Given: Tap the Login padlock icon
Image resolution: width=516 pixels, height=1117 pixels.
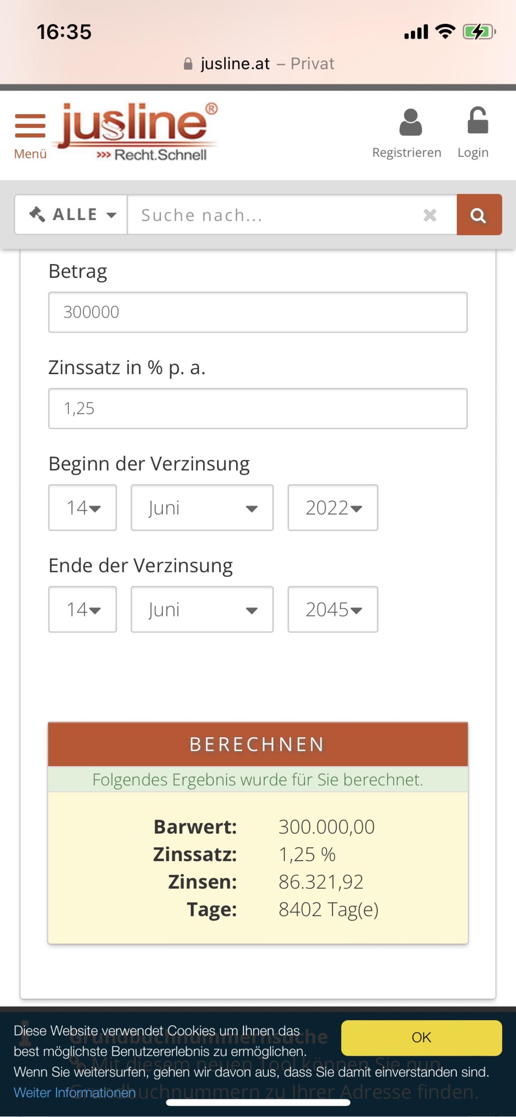Looking at the screenshot, I should pos(478,121).
